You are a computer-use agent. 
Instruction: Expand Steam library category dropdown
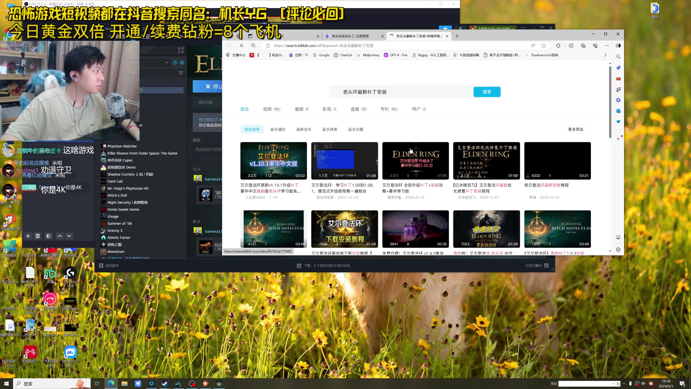[x=167, y=62]
